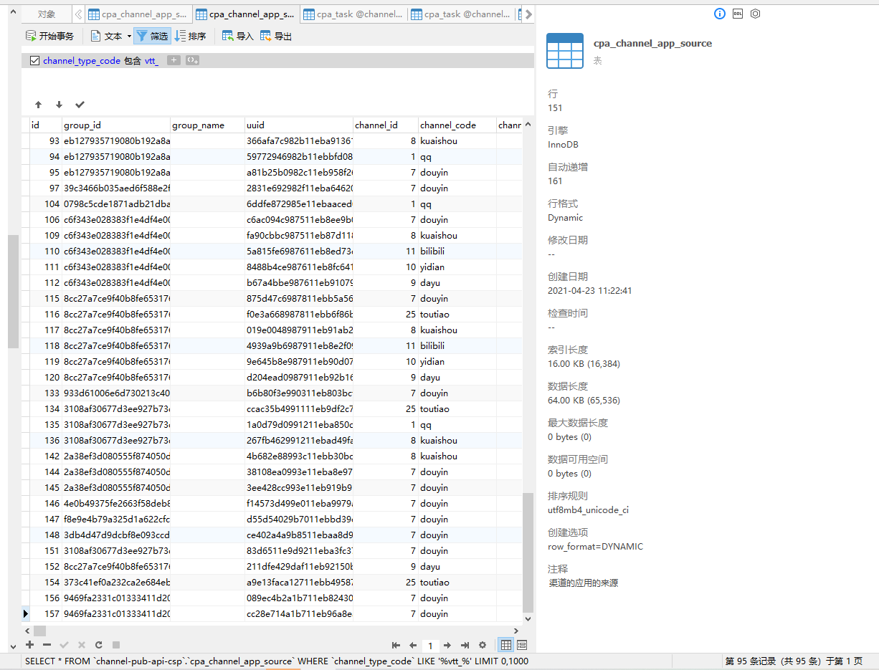
Task: Click the horizontal scroll right arrow
Action: pyautogui.click(x=518, y=631)
